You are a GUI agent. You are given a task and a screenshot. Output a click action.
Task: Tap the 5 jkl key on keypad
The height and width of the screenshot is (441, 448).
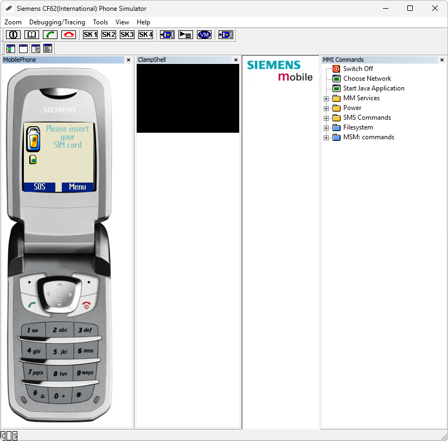(x=60, y=352)
